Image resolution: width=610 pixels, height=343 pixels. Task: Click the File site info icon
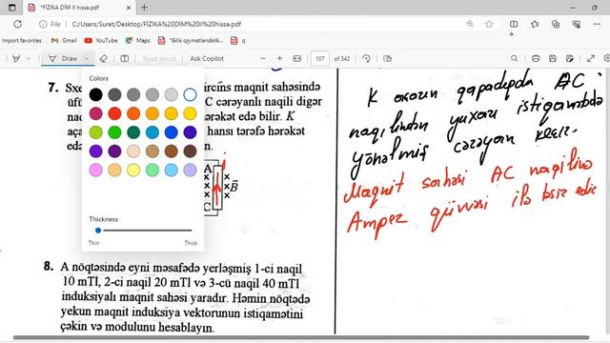pos(50,24)
